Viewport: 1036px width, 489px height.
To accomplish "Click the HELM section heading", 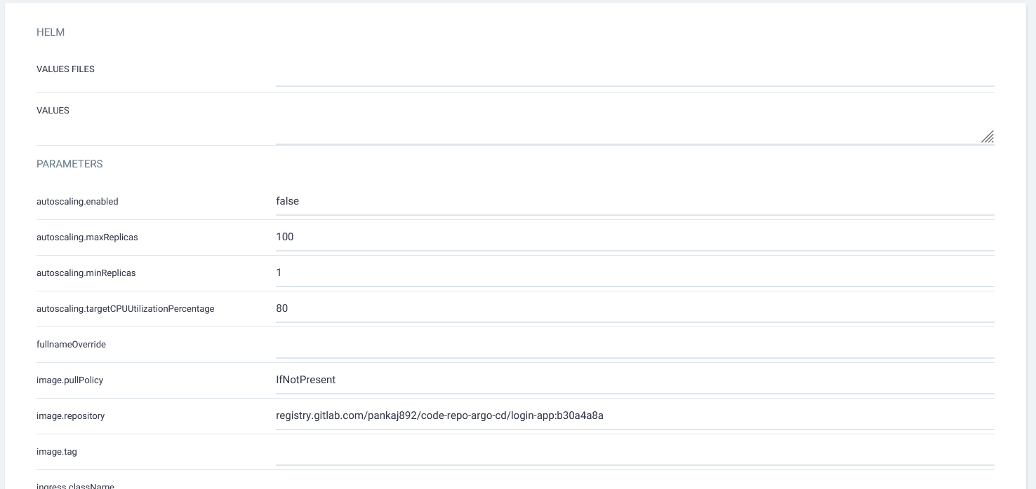I will coord(51,32).
